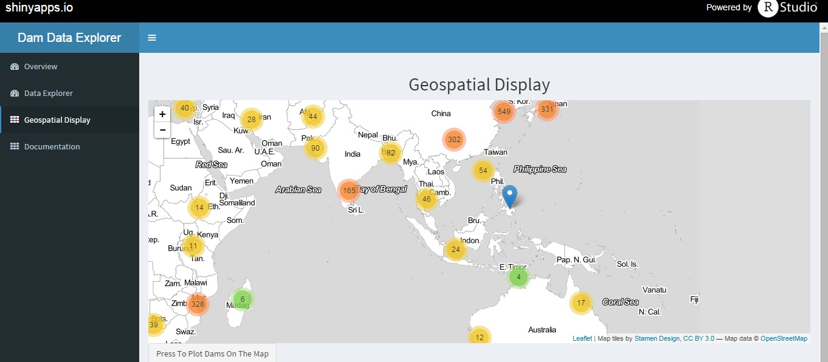The image size is (828, 362).
Task: Click the Egypt label on the map
Action: tap(181, 142)
